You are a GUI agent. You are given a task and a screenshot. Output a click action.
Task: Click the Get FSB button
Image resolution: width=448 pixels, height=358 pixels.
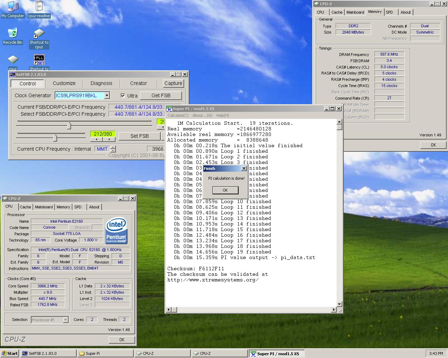161,95
